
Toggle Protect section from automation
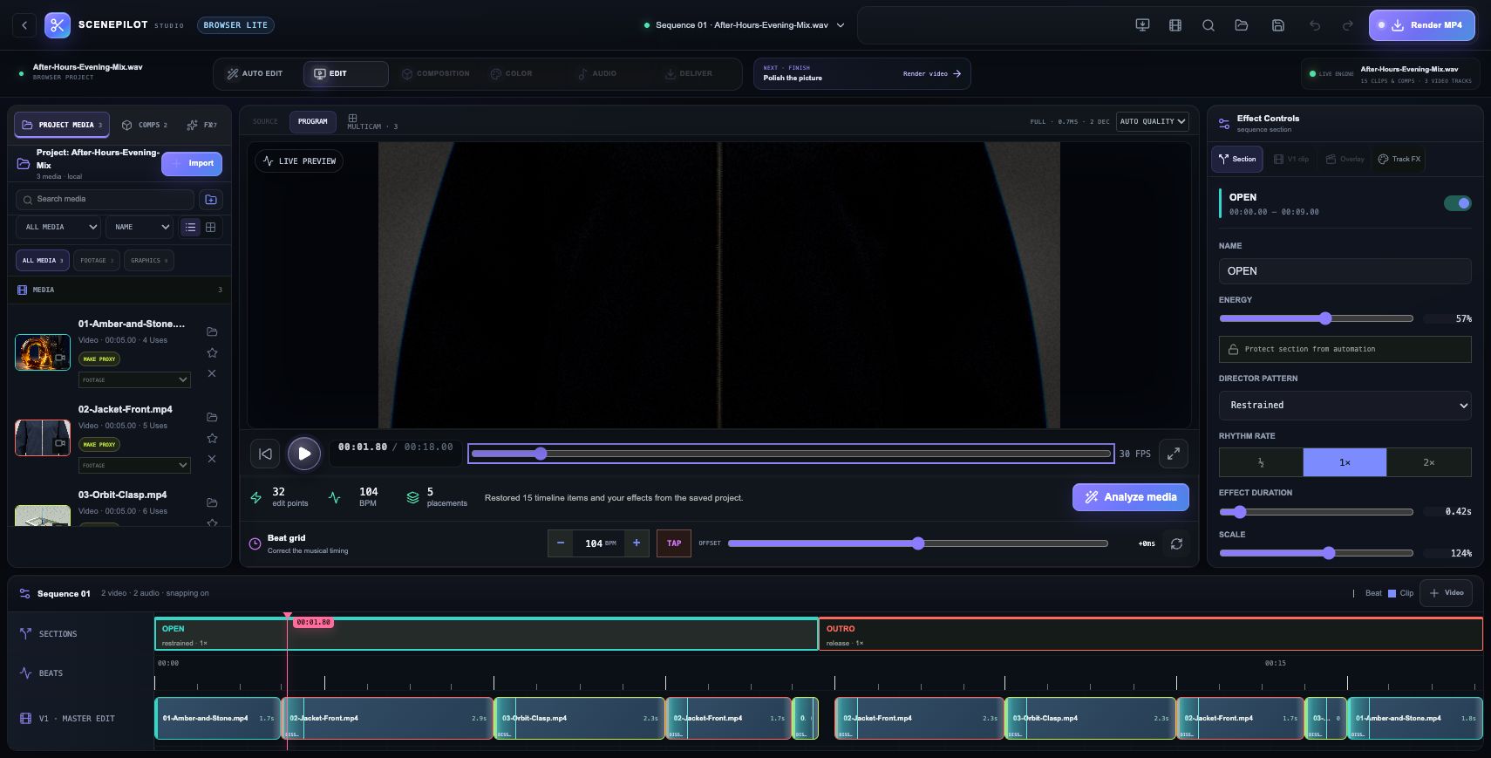coord(1345,349)
